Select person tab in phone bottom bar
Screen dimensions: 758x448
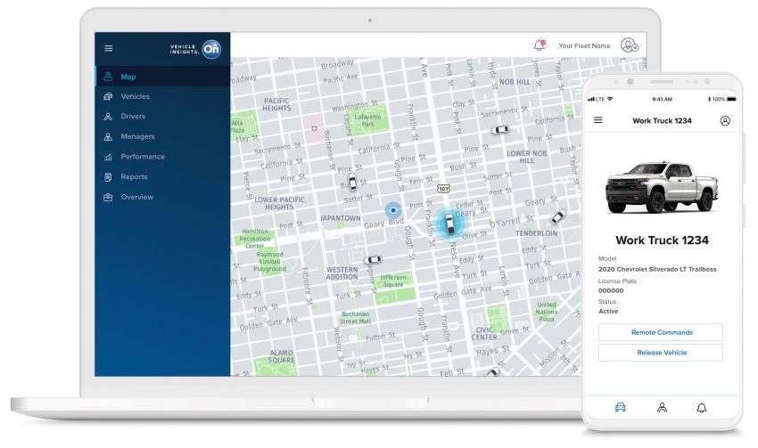(x=662, y=408)
